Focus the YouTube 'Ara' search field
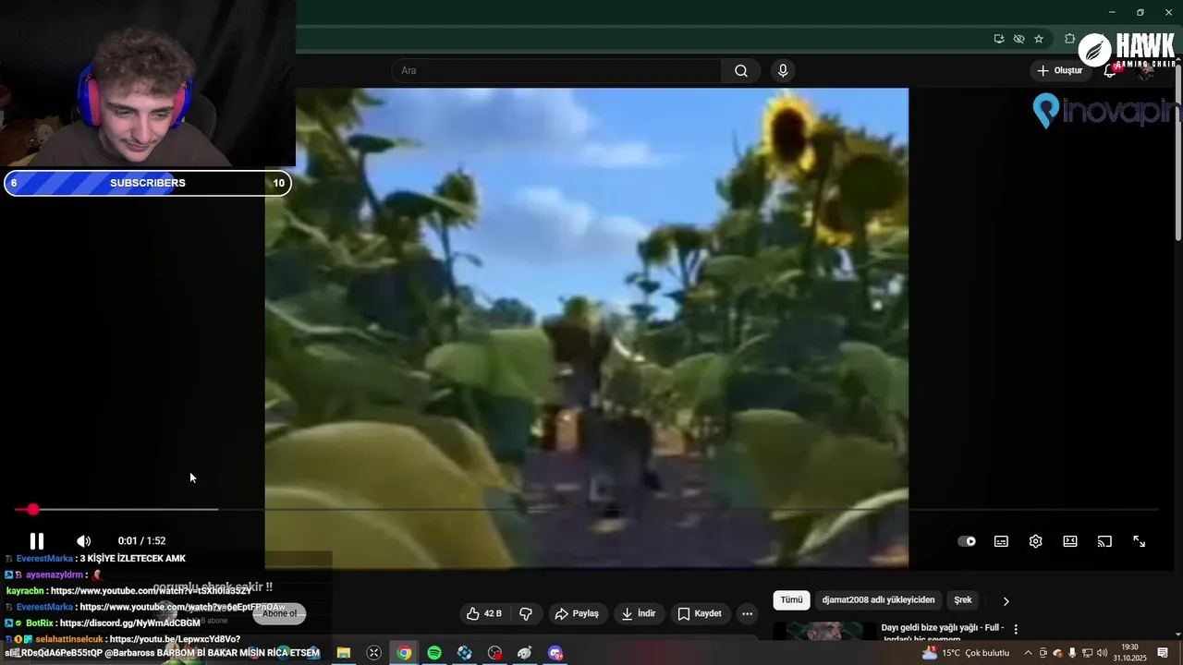Image resolution: width=1183 pixels, height=665 pixels. click(x=556, y=71)
